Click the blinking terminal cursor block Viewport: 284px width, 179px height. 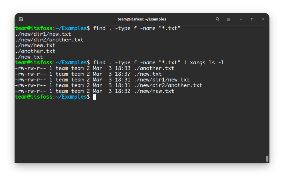[x=95, y=97]
